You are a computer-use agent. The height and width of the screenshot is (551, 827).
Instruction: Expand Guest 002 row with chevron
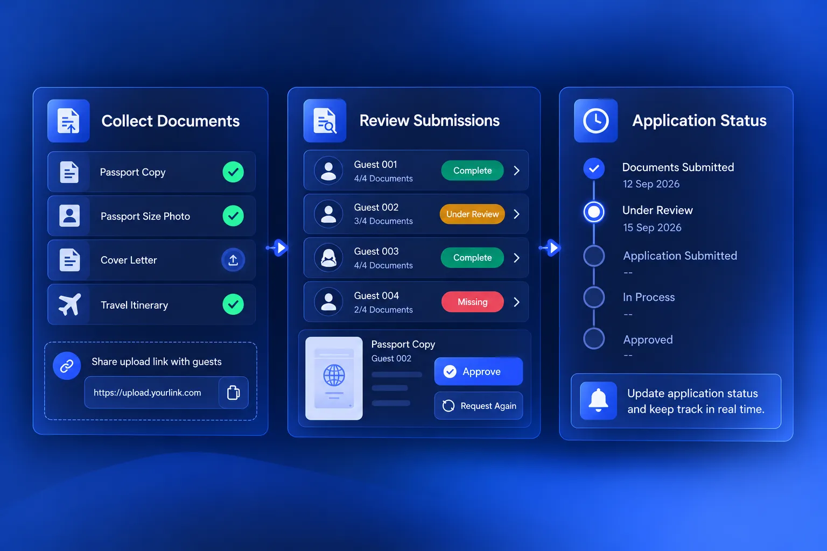516,214
